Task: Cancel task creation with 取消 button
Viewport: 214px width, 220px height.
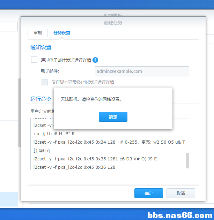Action: [180, 193]
